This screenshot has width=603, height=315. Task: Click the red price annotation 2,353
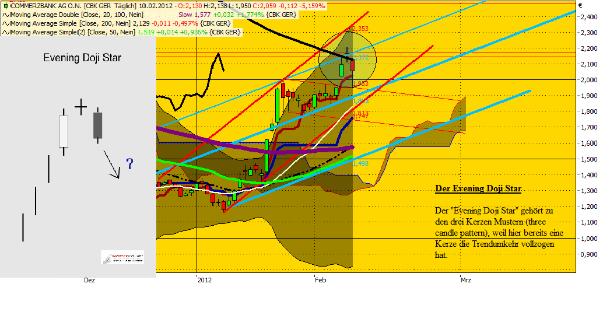coord(360,29)
